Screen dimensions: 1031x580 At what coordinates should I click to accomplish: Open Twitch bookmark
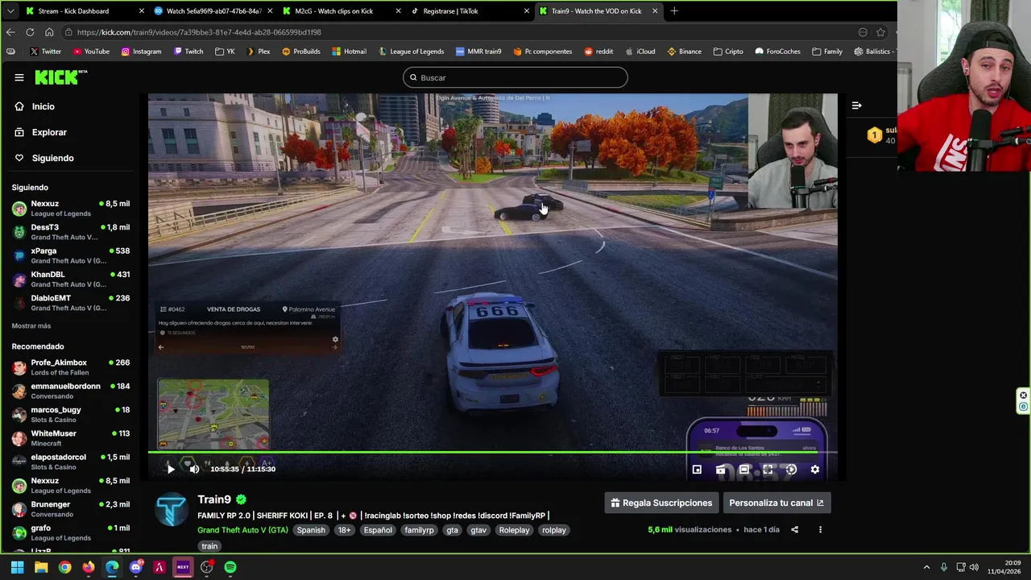tap(188, 52)
